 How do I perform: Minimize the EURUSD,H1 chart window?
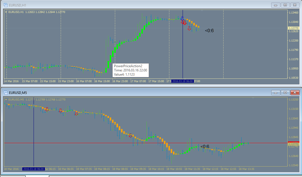tap(276, 5)
